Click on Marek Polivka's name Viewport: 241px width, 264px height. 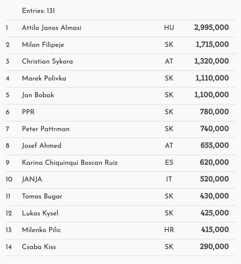click(x=44, y=78)
